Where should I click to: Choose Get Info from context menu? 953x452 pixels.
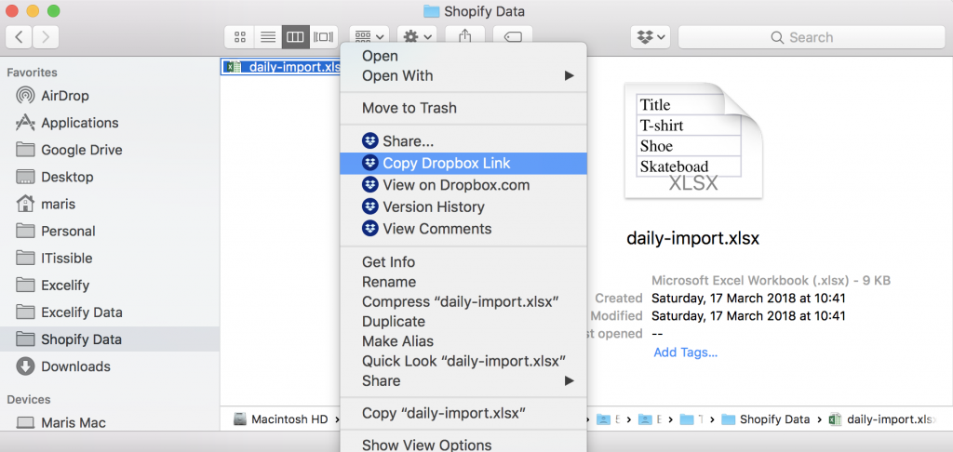tap(463, 262)
